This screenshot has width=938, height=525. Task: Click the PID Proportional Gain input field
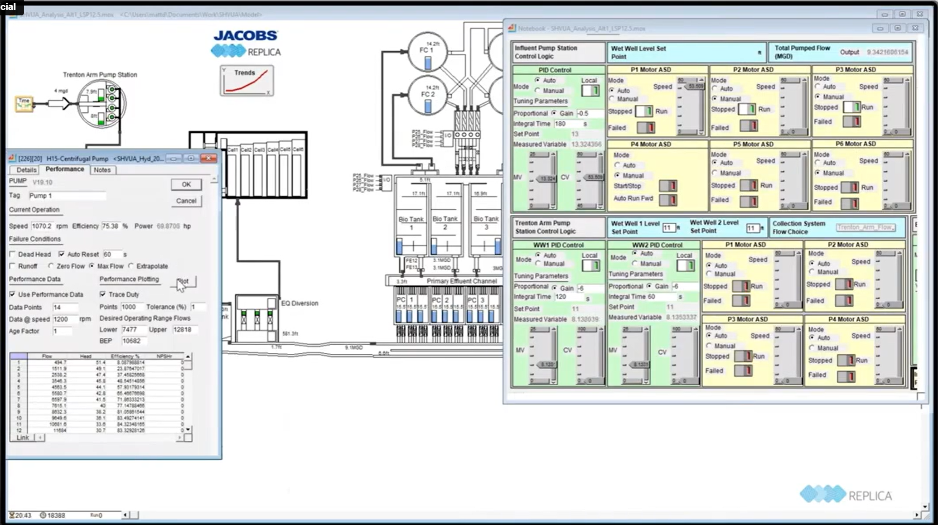coord(589,113)
